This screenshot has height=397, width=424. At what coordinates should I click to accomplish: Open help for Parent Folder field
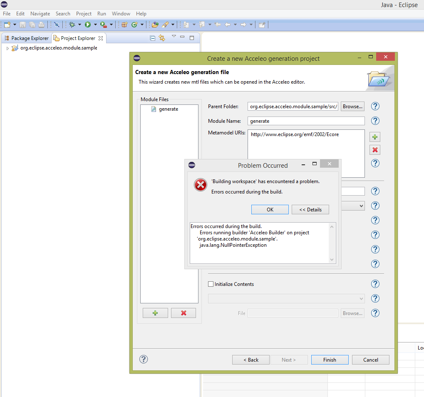(375, 106)
